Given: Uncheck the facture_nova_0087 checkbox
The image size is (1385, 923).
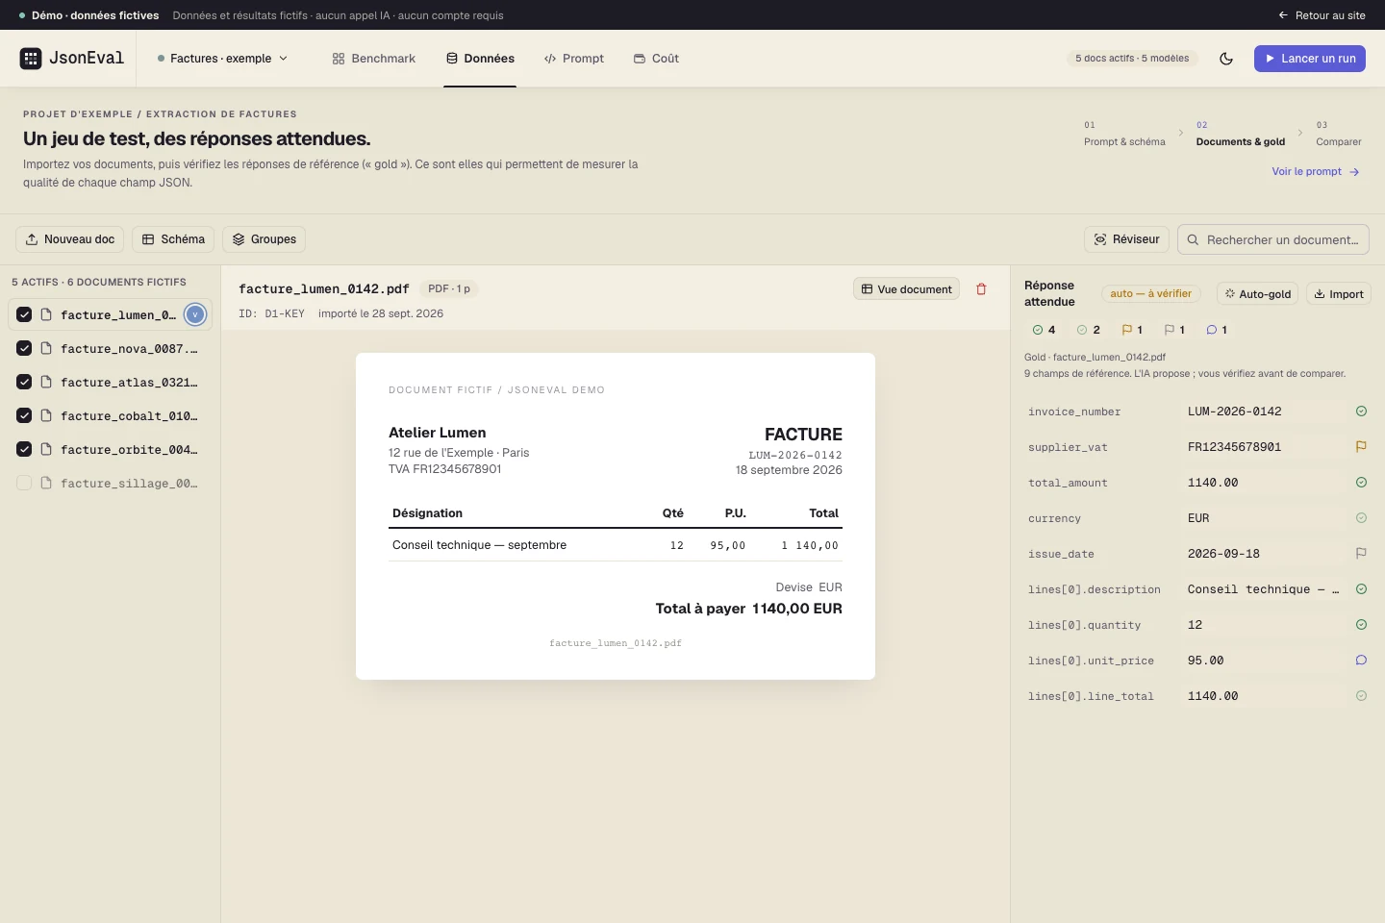Looking at the screenshot, I should pos(24,348).
